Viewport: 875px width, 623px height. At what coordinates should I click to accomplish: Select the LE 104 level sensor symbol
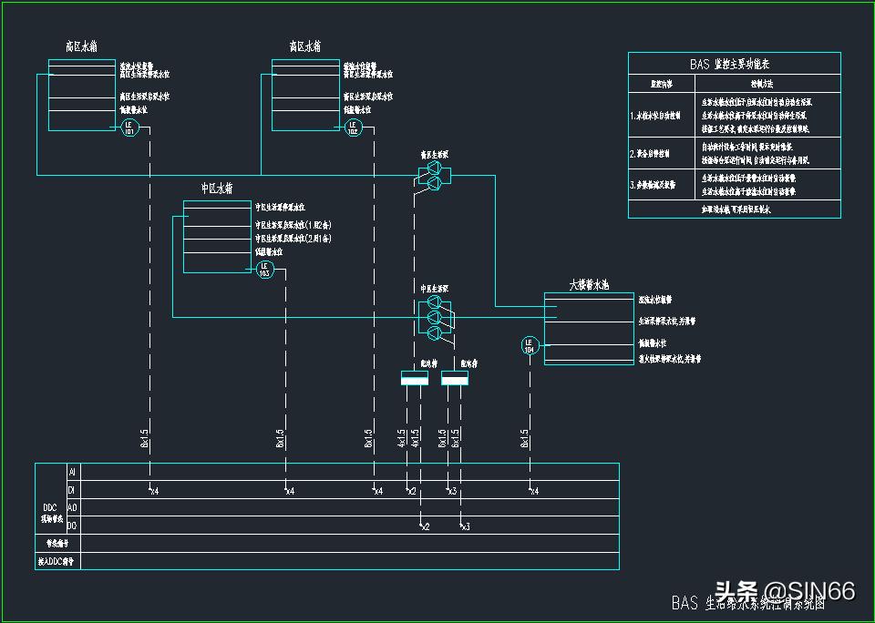coord(530,345)
